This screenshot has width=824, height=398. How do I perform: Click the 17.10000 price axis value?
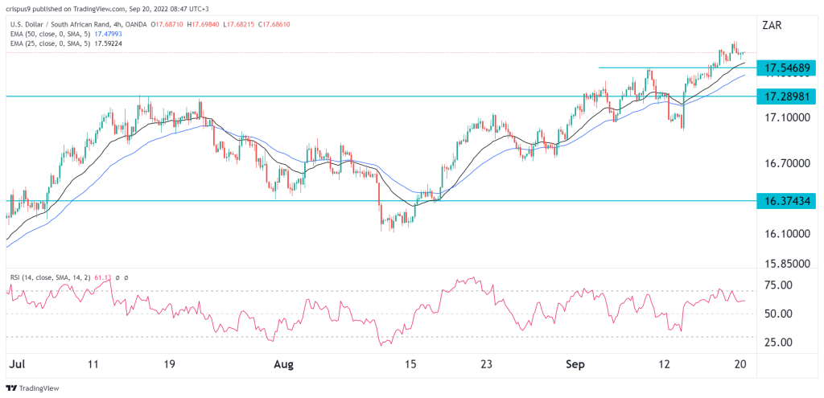[x=787, y=117]
